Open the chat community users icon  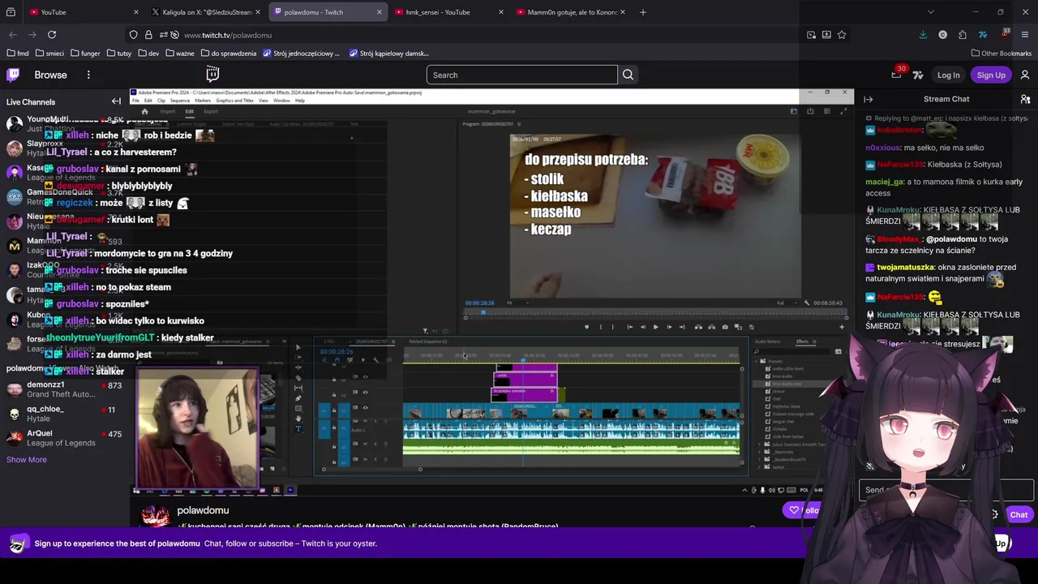click(x=1025, y=99)
